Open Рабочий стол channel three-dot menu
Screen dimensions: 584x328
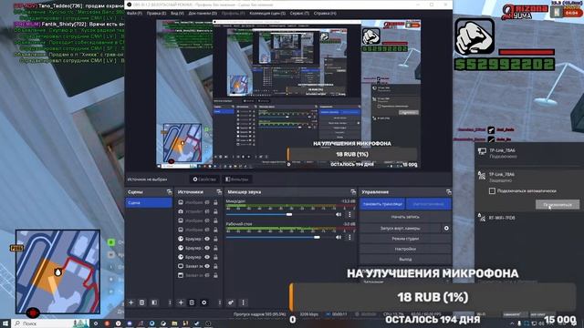[x=349, y=237]
